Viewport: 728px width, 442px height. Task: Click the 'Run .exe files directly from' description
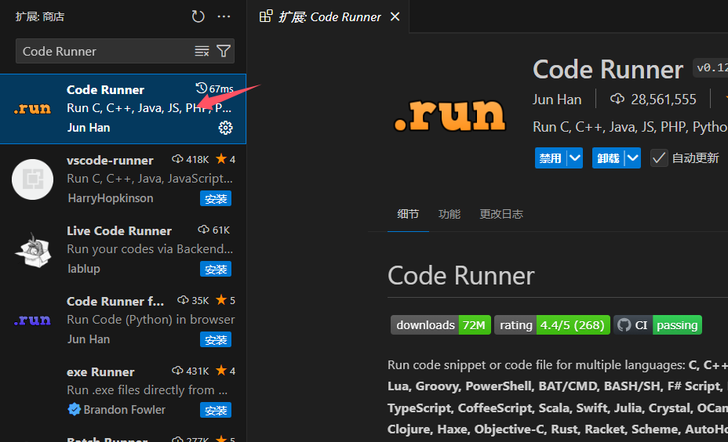coord(147,390)
